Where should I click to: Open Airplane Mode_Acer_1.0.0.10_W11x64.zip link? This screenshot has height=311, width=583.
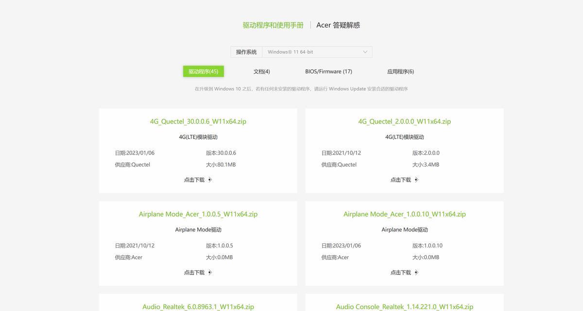[x=405, y=214]
